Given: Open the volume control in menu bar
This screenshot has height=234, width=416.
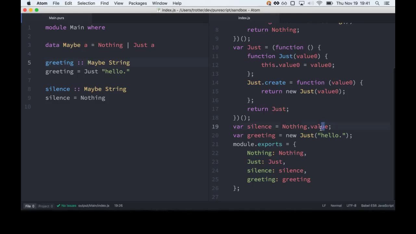Looking at the screenshot, I should (310, 3).
